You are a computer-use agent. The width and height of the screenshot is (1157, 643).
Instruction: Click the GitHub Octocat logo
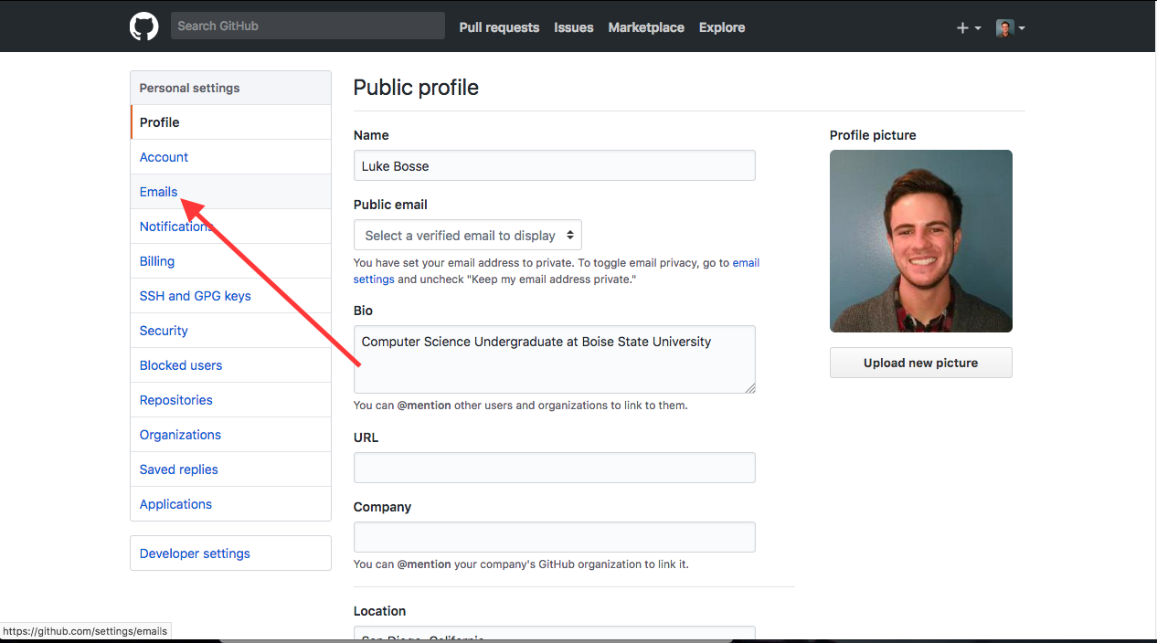click(144, 26)
